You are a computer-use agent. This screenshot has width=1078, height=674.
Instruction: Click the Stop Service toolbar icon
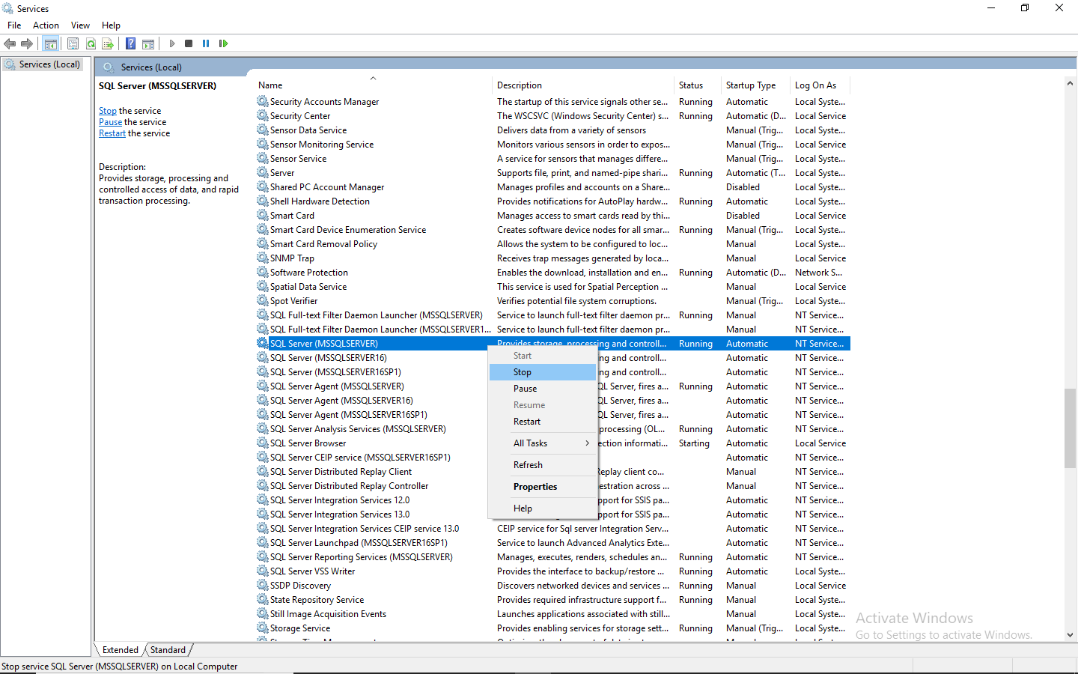pos(189,43)
